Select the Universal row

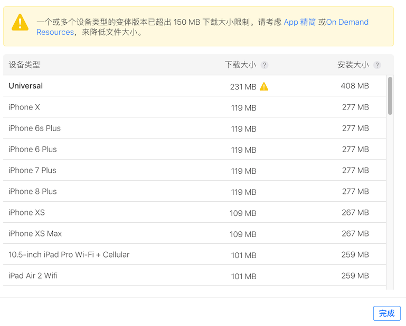pyautogui.click(x=194, y=86)
